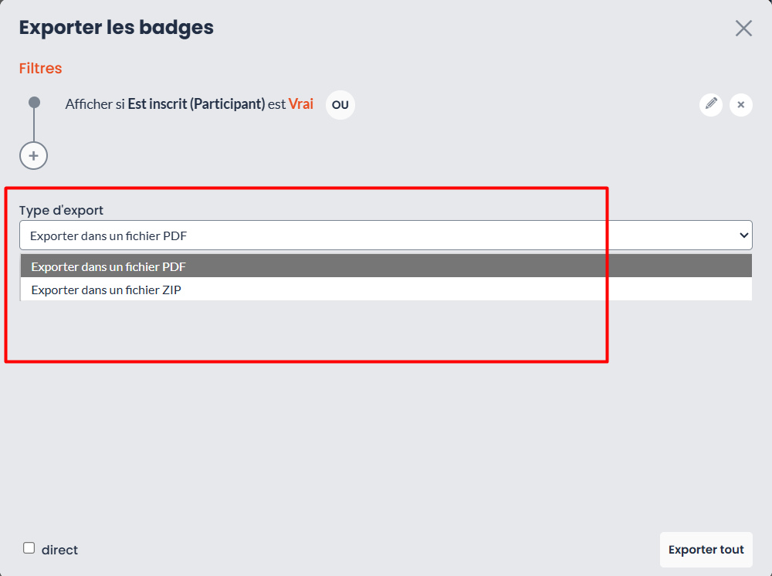Screen dimensions: 772x576
Task: Click the filter connector line
Action: click(x=34, y=125)
